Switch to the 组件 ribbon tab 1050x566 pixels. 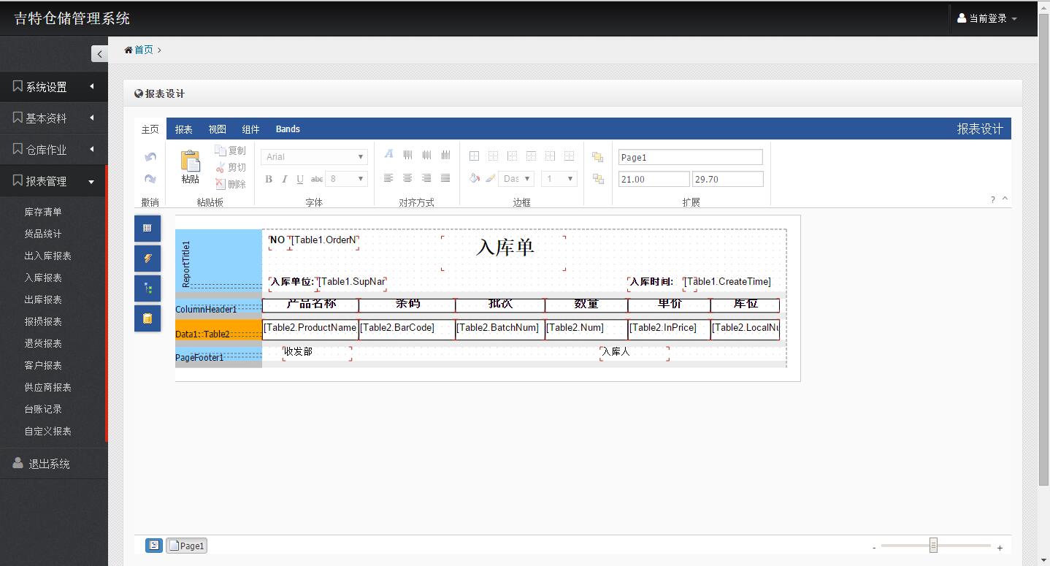(250, 129)
